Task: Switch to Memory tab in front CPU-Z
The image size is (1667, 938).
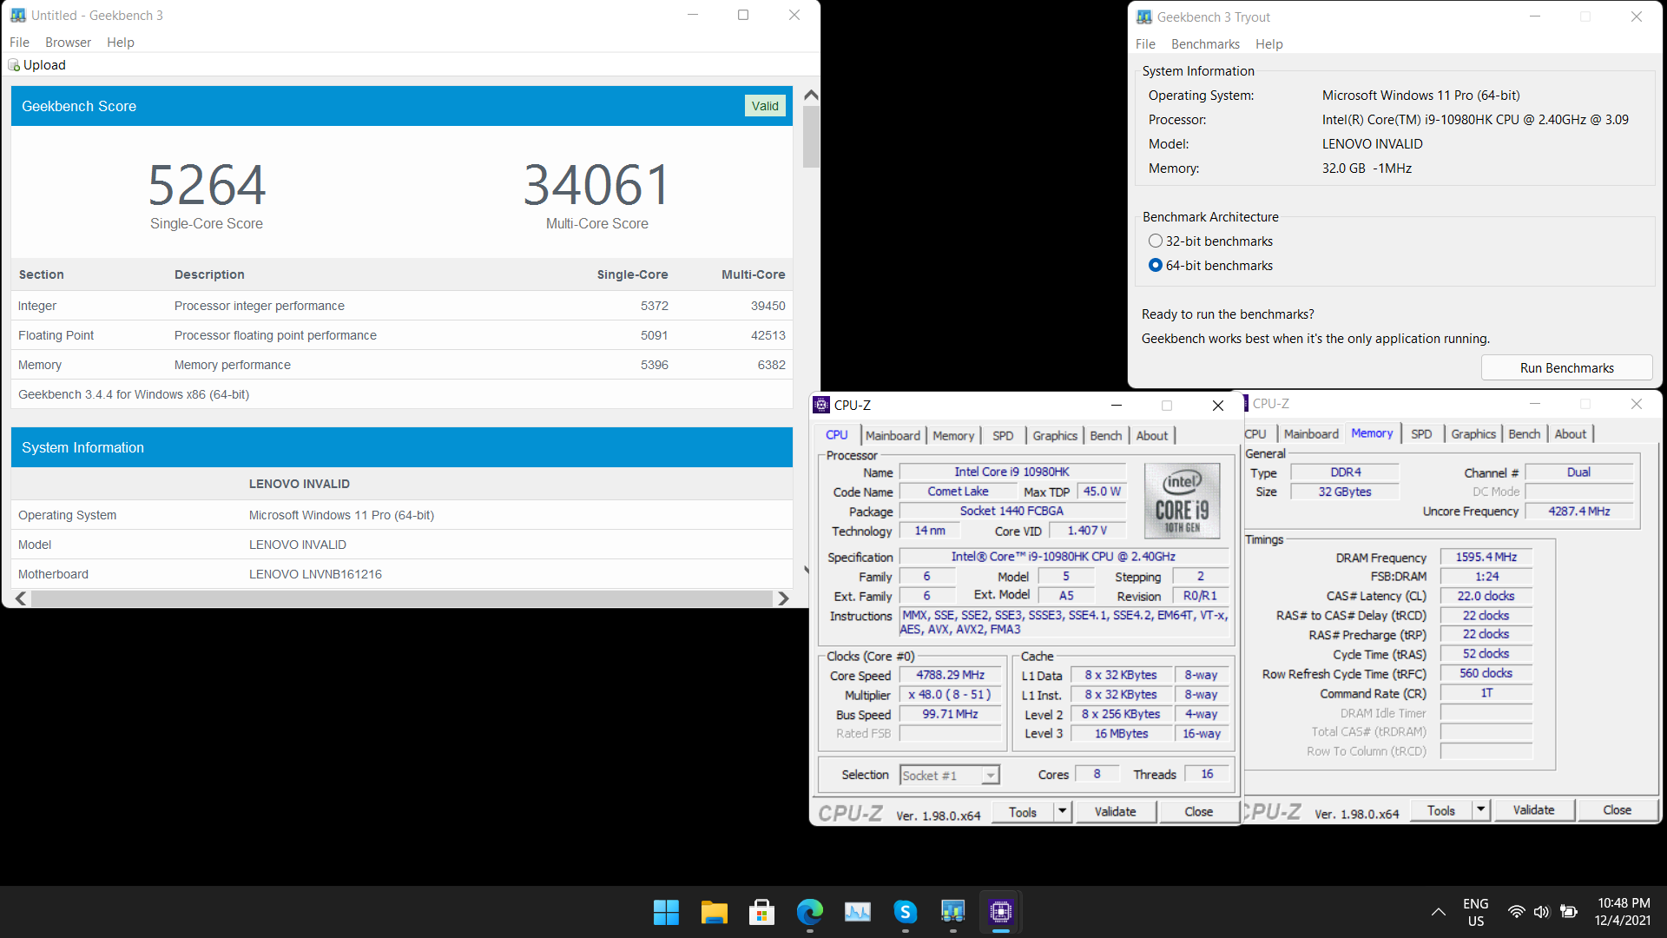Action: [953, 436]
